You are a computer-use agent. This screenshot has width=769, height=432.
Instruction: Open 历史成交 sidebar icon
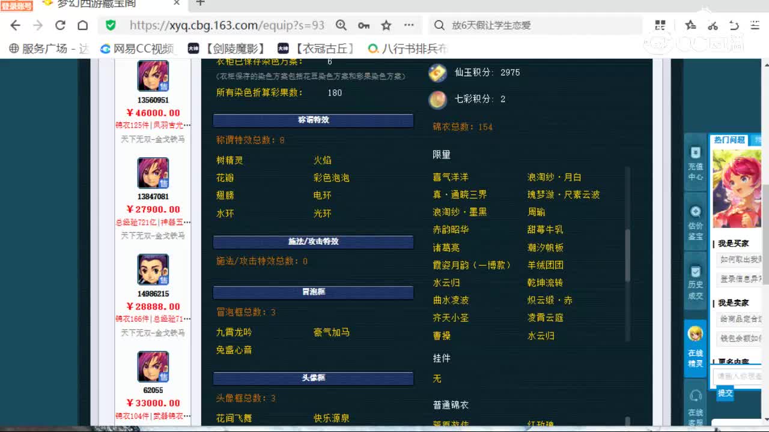(695, 282)
